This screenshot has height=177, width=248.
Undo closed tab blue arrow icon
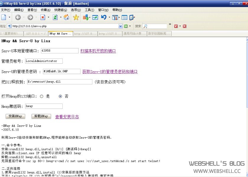pyautogui.click(x=104, y=17)
